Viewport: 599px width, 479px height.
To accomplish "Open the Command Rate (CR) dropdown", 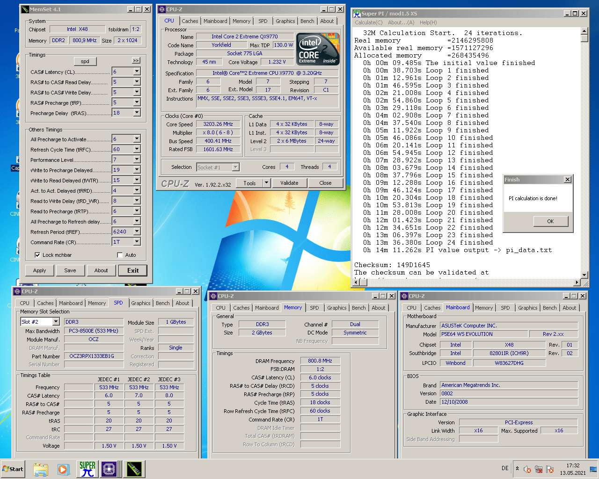I will [x=137, y=242].
